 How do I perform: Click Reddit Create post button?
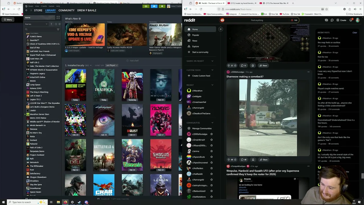pyautogui.click(x=341, y=20)
